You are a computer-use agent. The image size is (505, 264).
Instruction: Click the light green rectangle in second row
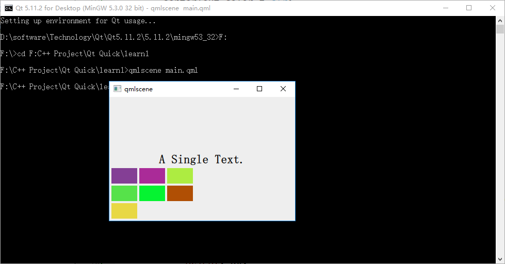click(124, 193)
